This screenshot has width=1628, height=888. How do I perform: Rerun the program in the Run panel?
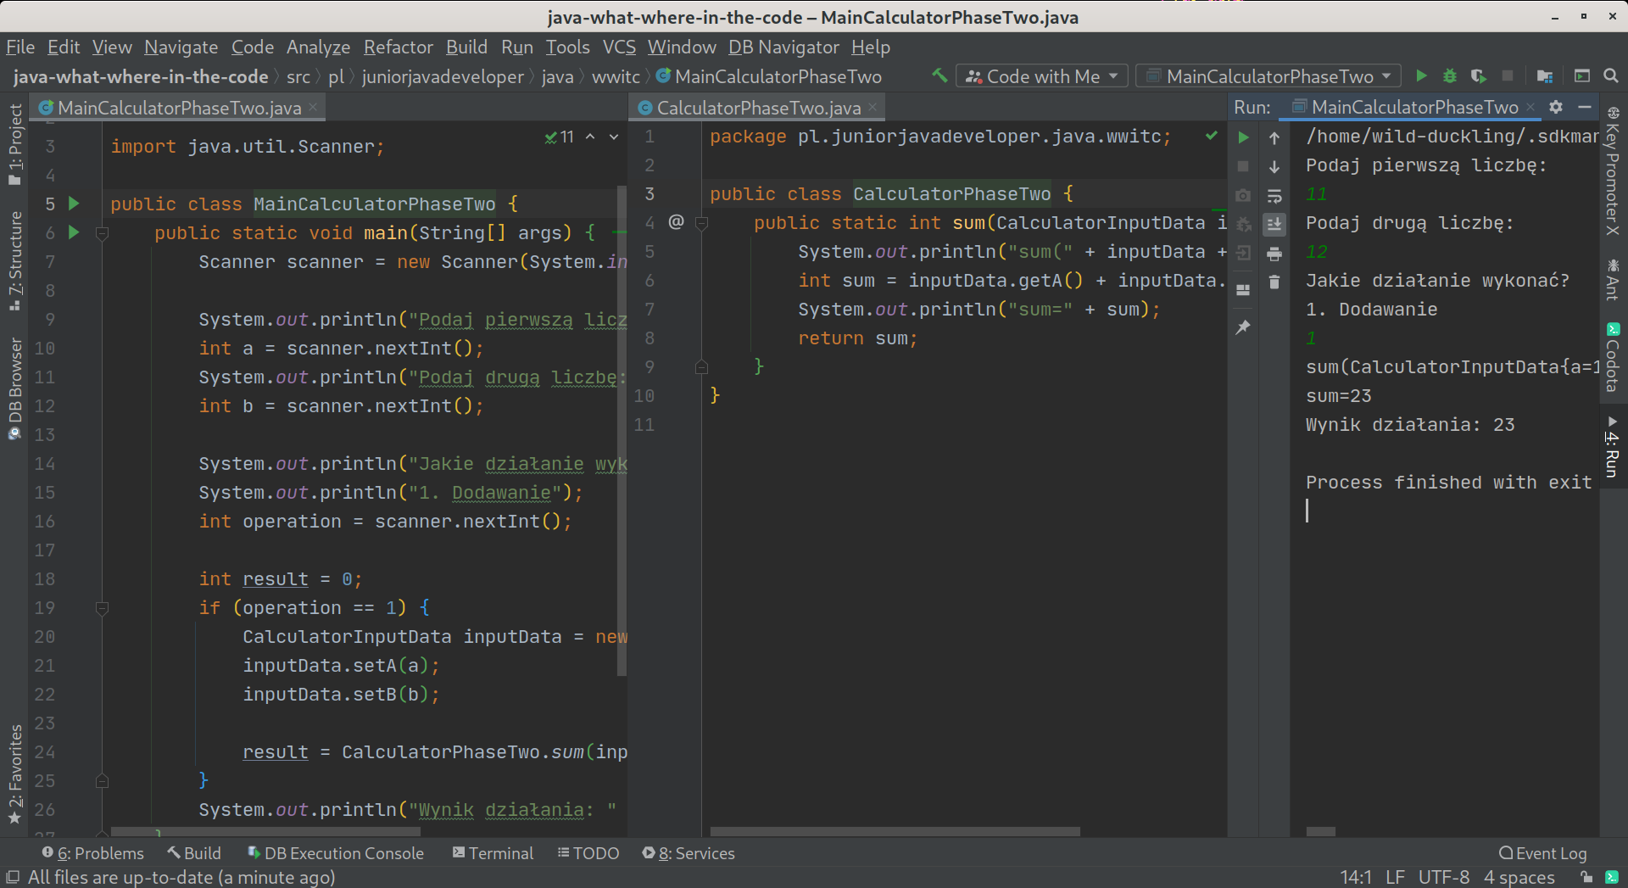pos(1243,137)
